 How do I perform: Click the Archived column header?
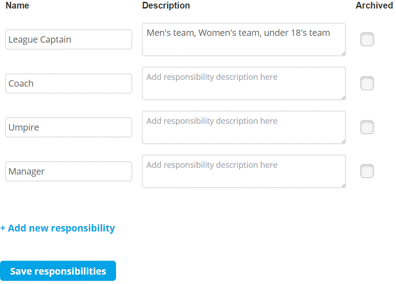[374, 5]
